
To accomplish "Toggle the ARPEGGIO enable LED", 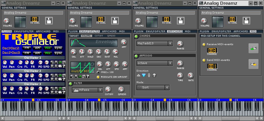I will (x=136, y=56).
